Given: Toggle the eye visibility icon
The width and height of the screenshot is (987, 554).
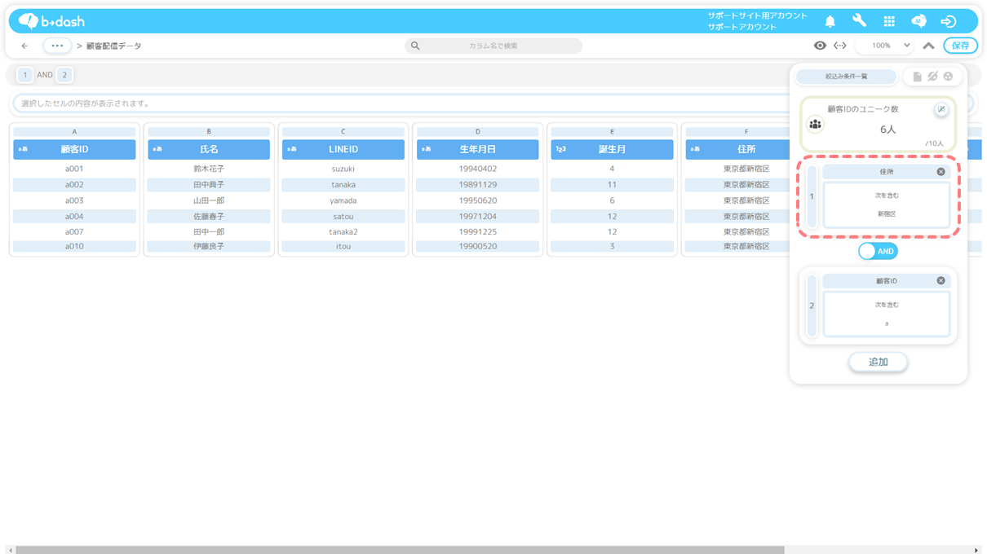Looking at the screenshot, I should [820, 46].
